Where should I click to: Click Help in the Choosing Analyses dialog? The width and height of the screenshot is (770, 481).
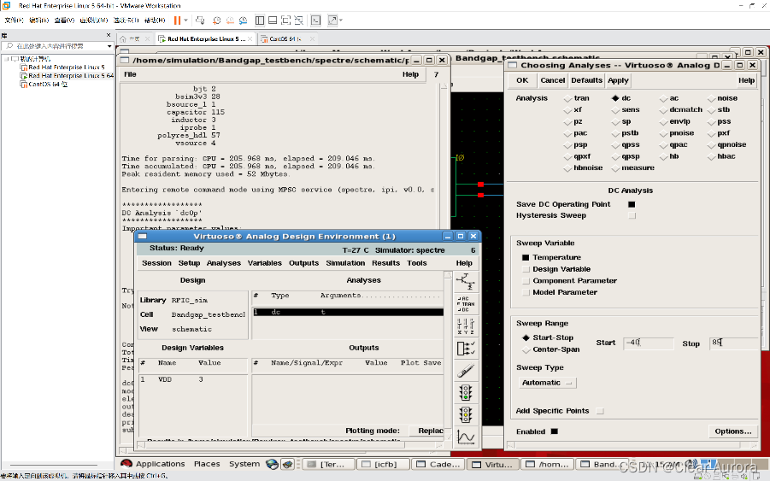[746, 80]
